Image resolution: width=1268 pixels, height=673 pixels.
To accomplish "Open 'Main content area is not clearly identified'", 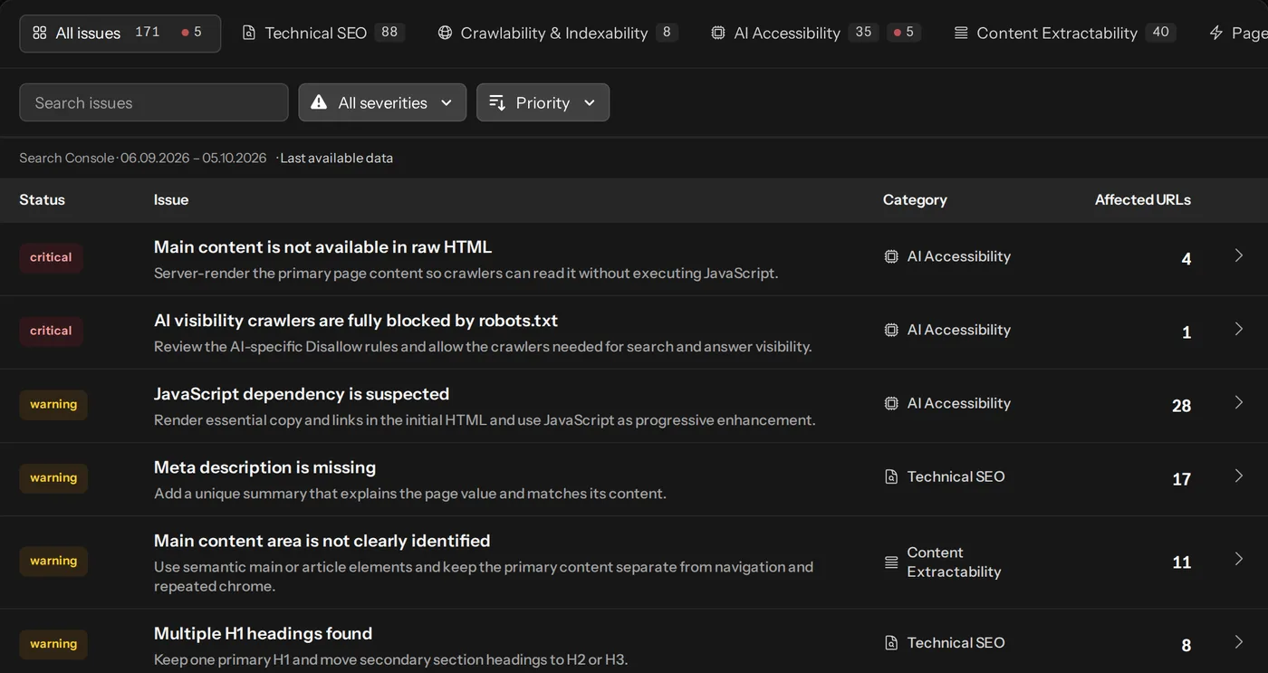I will coord(322,540).
